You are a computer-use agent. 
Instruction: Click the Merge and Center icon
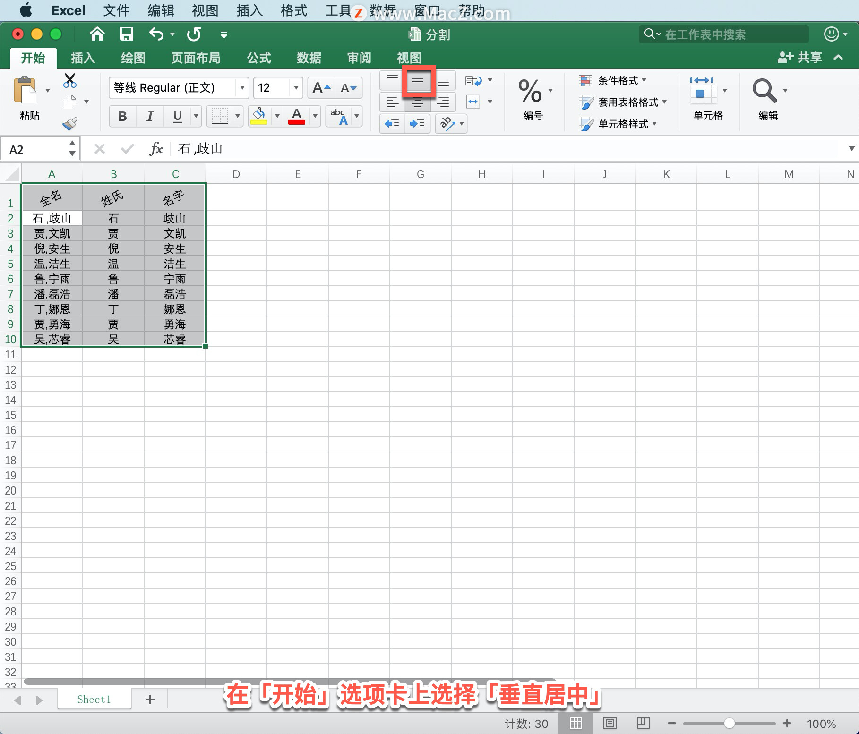[x=473, y=102]
